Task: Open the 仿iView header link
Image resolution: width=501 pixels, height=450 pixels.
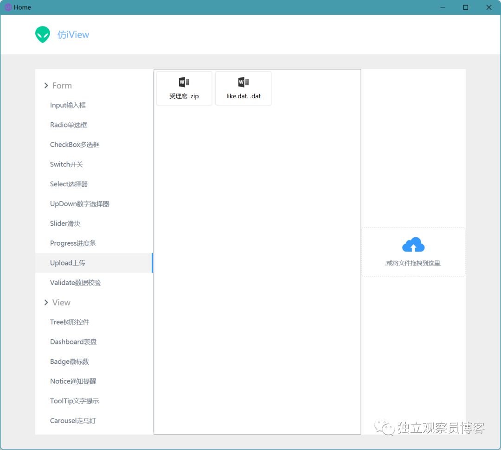Action: tap(73, 34)
